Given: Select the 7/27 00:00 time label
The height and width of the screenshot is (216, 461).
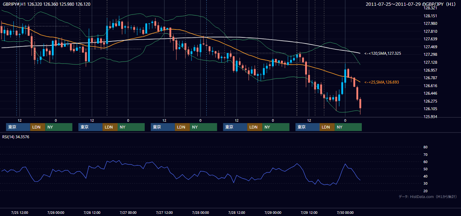Looking at the screenshot, I should coord(128,212).
